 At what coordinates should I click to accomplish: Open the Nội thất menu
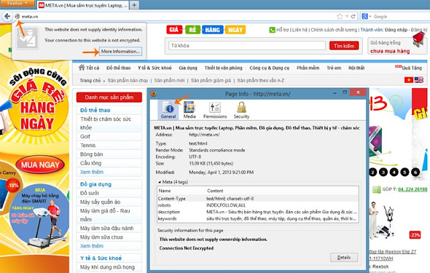357,68
